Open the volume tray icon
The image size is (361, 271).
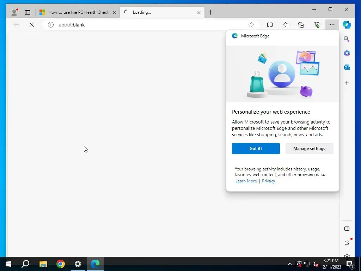[315, 264]
